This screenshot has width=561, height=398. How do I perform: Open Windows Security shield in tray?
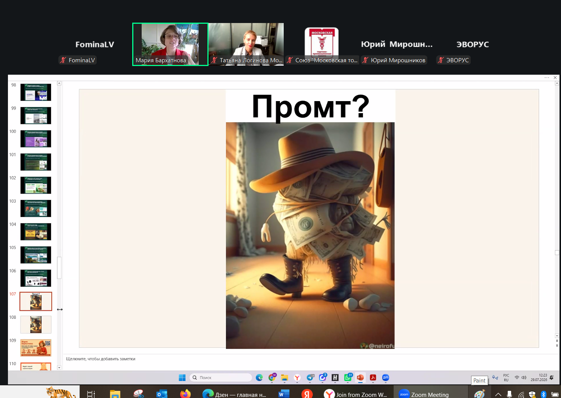coord(532,395)
